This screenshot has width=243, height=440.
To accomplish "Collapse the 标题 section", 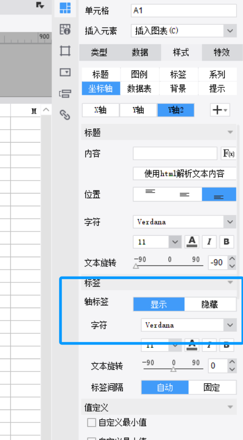I will (230, 132).
